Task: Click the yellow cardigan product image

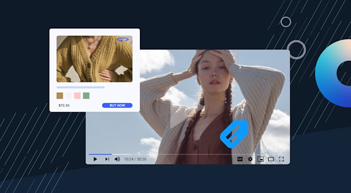Action: (x=95, y=59)
